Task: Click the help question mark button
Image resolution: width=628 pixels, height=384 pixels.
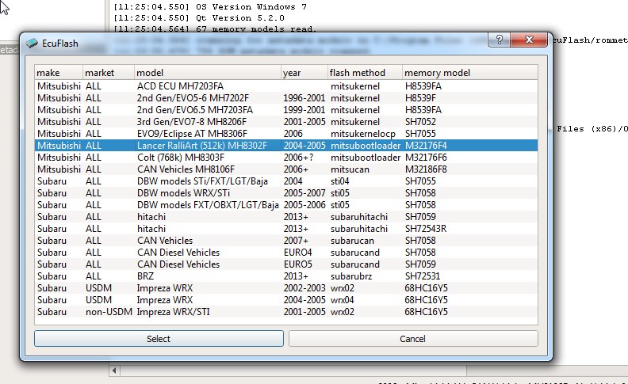Action: 498,40
